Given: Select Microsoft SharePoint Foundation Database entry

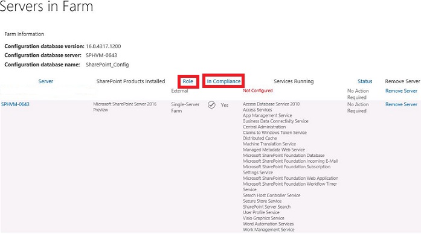Looking at the screenshot, I should (283, 155).
